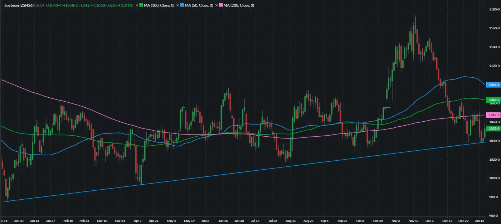Image resolution: width=501 pixels, height=224 pixels.
Task: Select the short blue horizontal line near Oct 20
Action: point(387,107)
